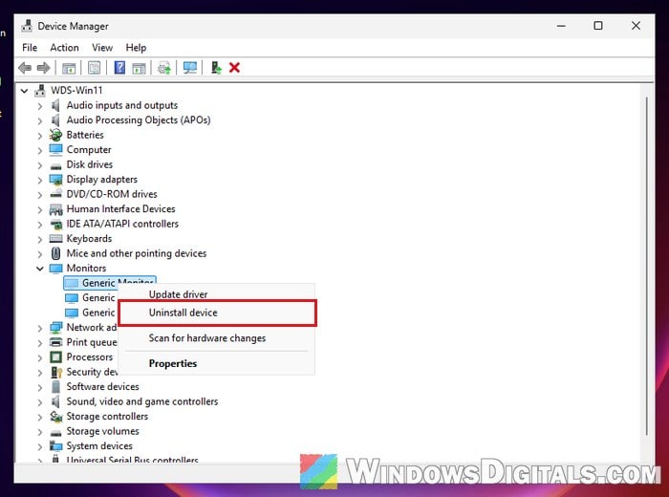Screen dimensions: 669x497
Task: Collapse the Monitors category chevron
Action: 40,269
